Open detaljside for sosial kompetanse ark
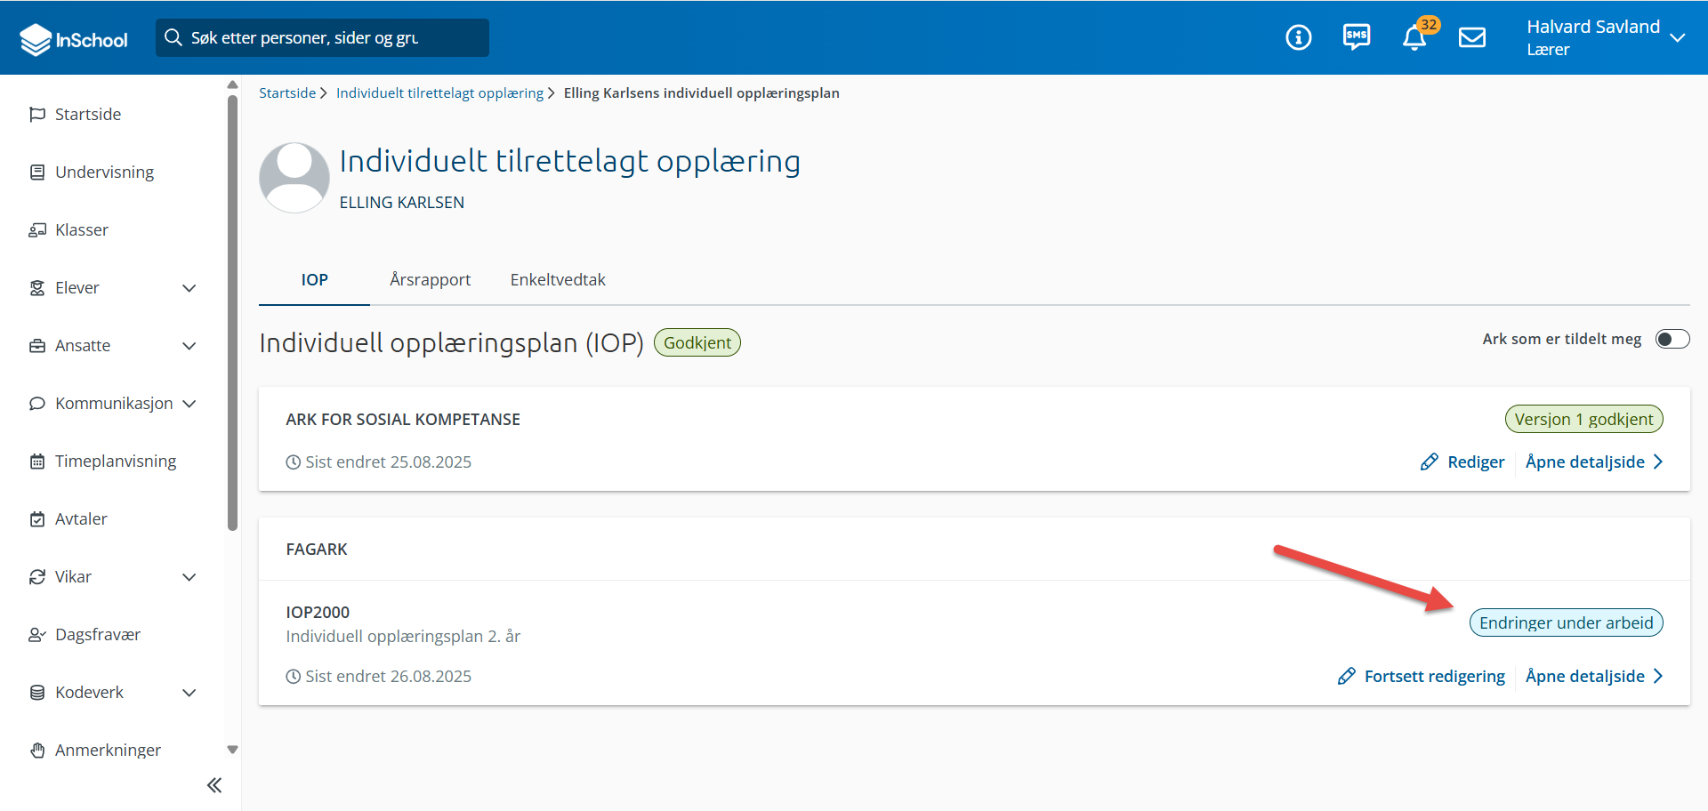The image size is (1708, 811). click(1594, 462)
